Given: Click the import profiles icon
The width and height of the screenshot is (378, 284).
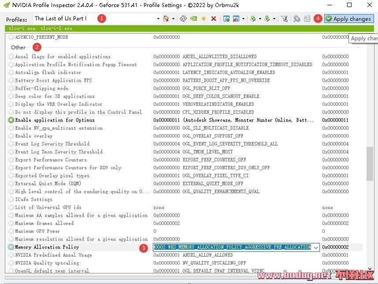Looking at the screenshot, I should (267, 19).
